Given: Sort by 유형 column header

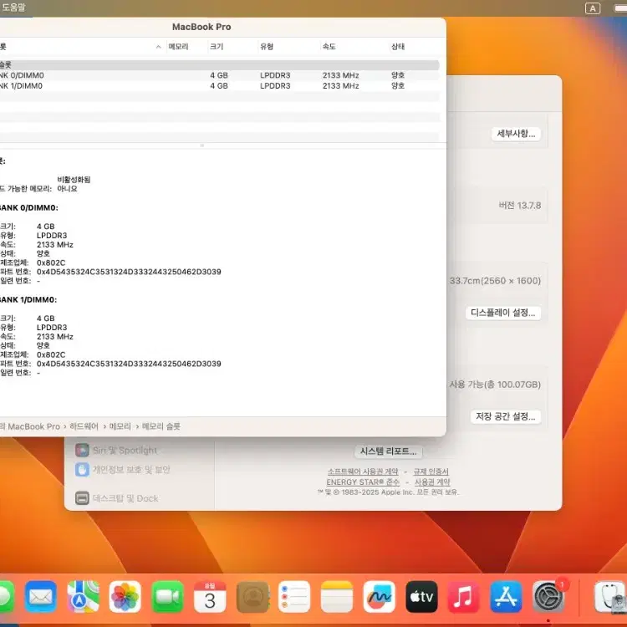Looking at the screenshot, I should point(267,47).
